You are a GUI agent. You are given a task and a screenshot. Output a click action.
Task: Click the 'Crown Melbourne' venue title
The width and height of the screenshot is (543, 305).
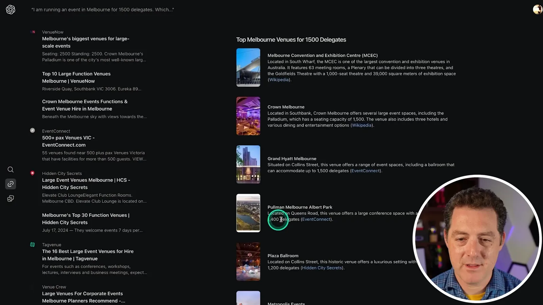click(286, 107)
